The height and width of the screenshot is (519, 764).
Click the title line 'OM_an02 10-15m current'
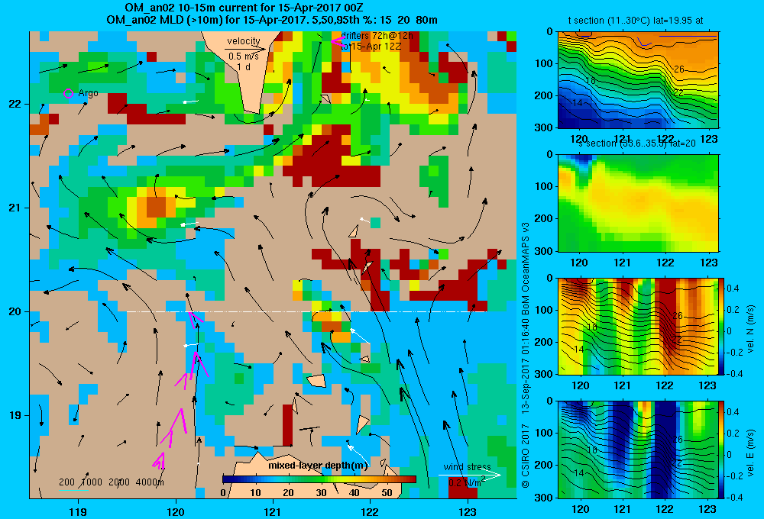click(244, 8)
